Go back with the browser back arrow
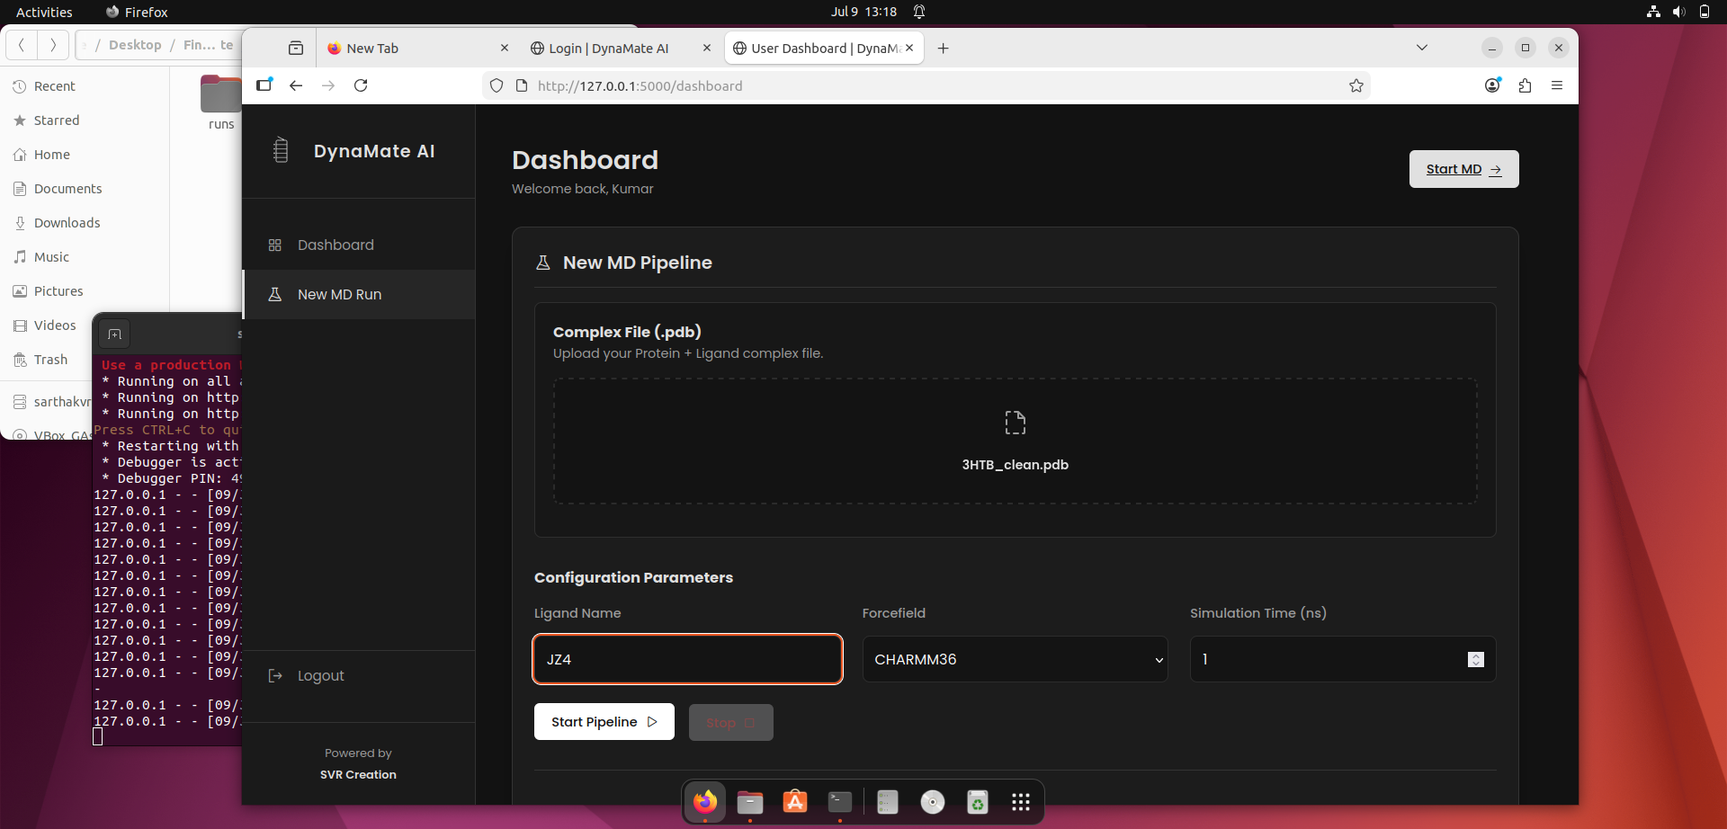Image resolution: width=1727 pixels, height=829 pixels. coord(296,85)
